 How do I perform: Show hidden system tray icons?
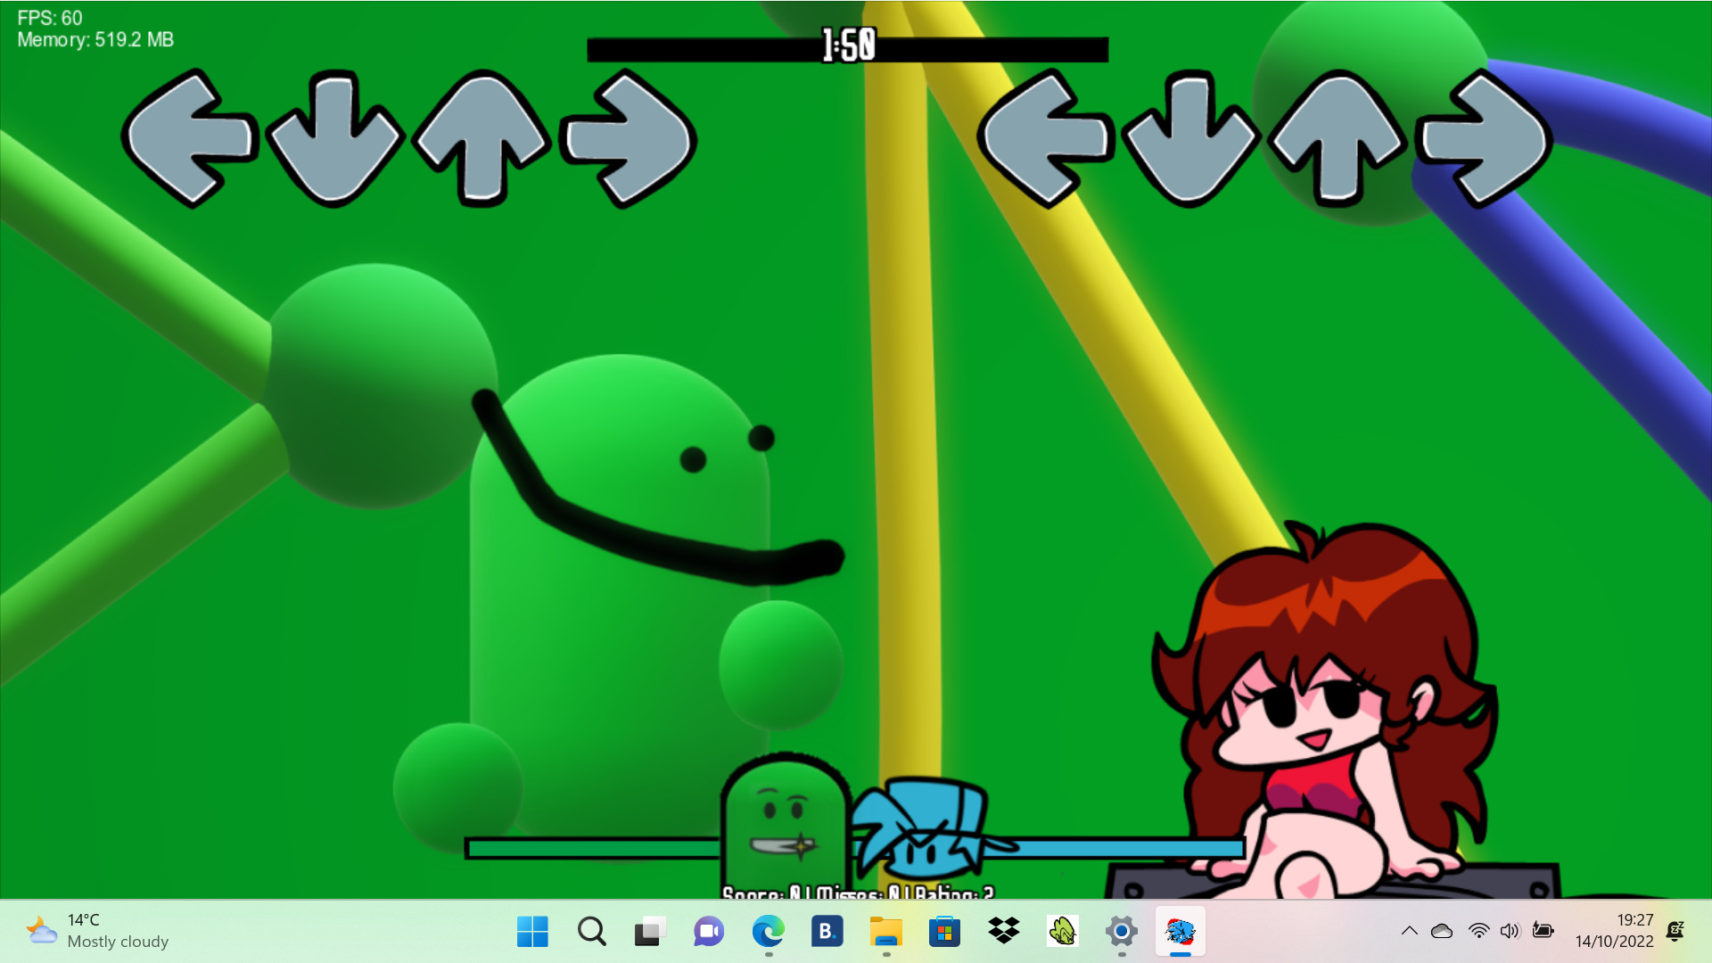[x=1409, y=931]
